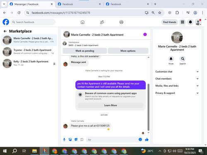Show hidden system tray icons
Image resolution: width=207 pixels, height=155 pixels.
pos(160,151)
